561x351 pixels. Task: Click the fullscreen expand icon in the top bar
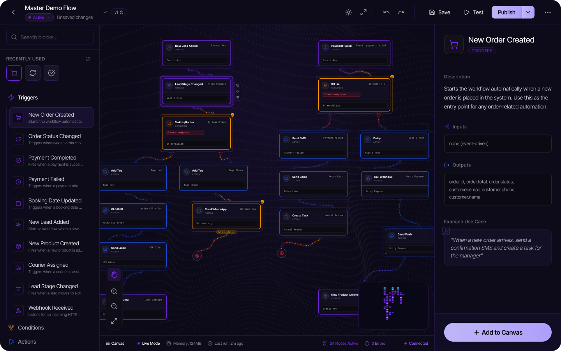pos(363,12)
